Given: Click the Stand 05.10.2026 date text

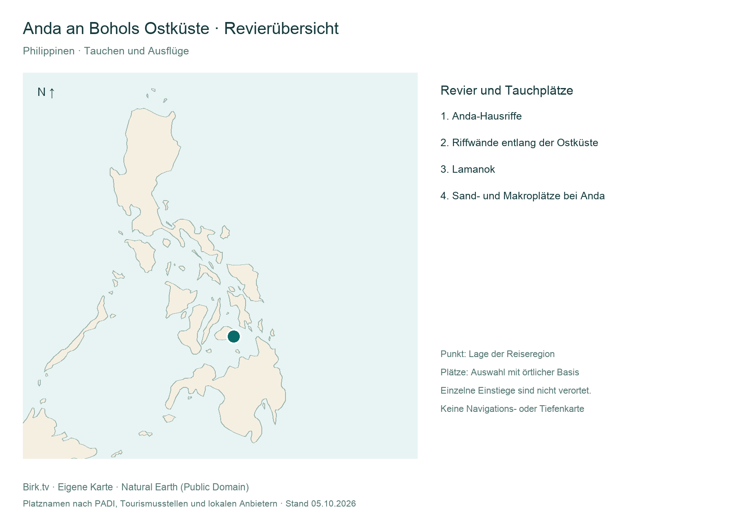Looking at the screenshot, I should [320, 504].
